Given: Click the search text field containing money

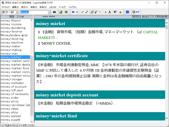Looking at the screenshot, I should [x=34, y=12].
